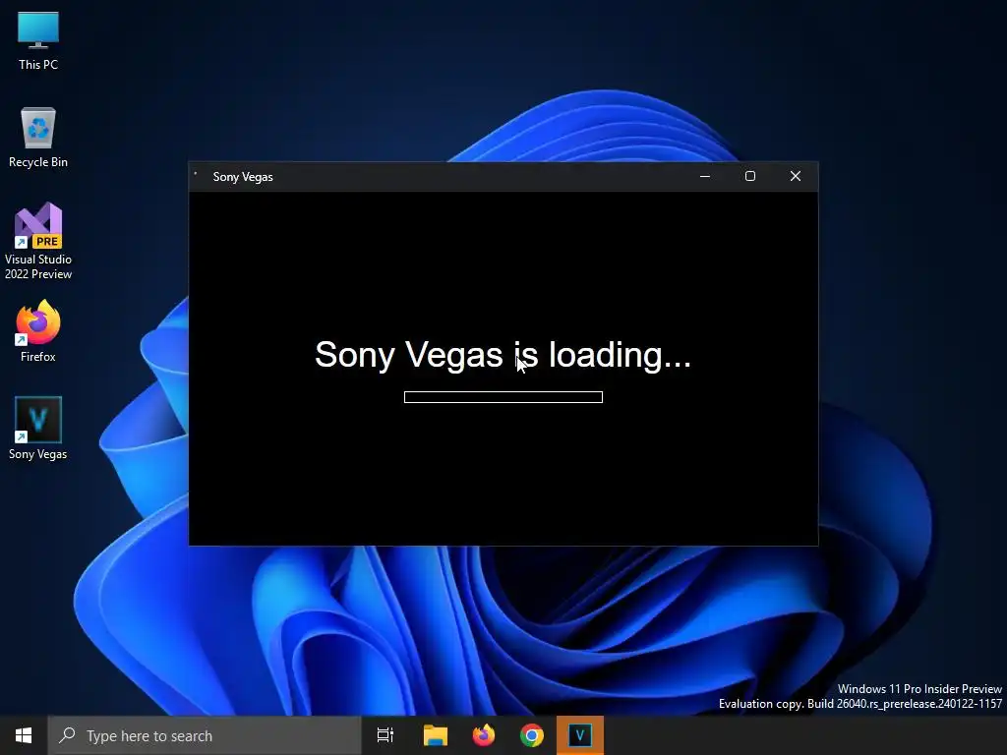Screen dimensions: 1007x755
Task: Click the search magnifier icon in taskbar
Action: pyautogui.click(x=67, y=735)
